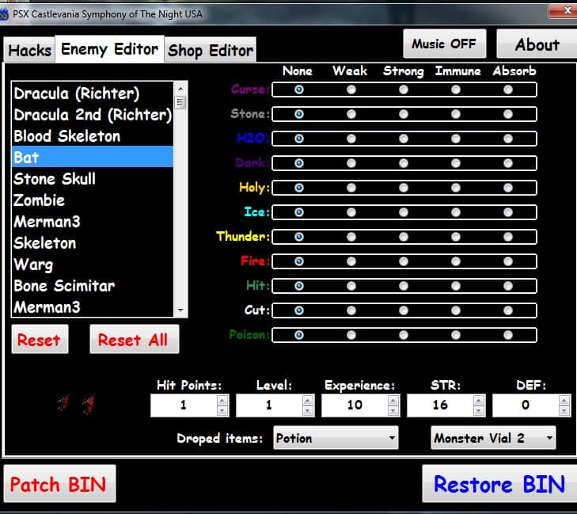Click the enemy list scrollbar thumb
The image size is (577, 514).
coord(180,102)
